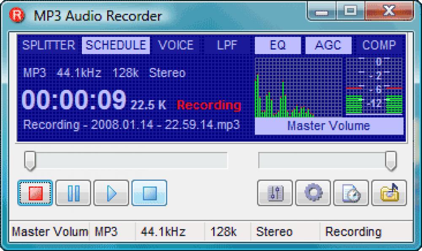
Task: Open the SPLITTER tab
Action: tap(49, 46)
